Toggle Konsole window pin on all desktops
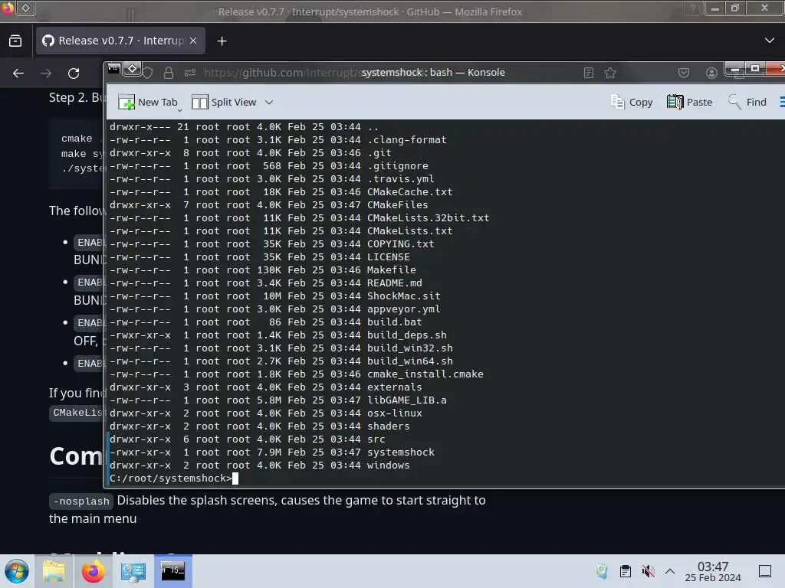Screen dimensions: 785x588 tap(132, 68)
